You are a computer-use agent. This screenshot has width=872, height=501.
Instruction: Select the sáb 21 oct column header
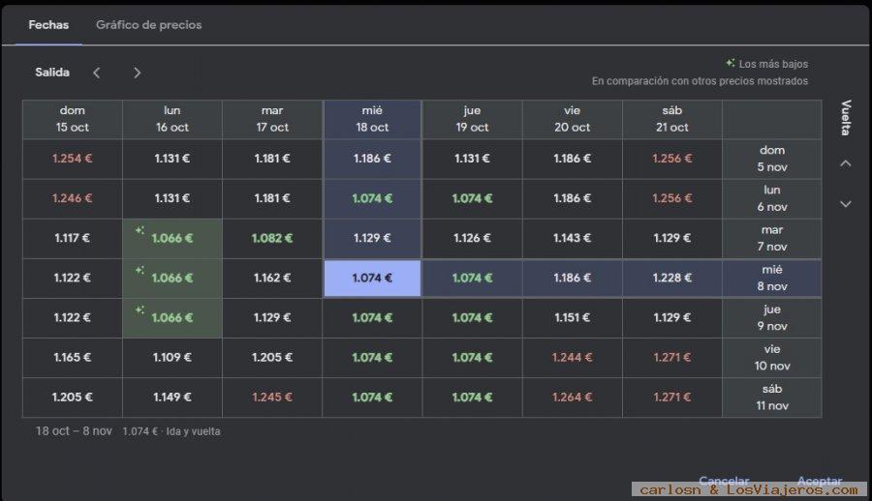[x=671, y=119]
